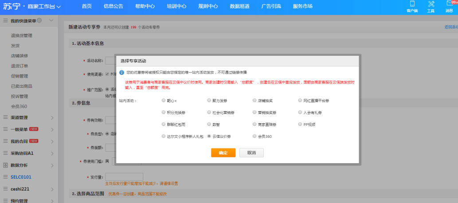
Task: Open 已卖出商品 in the sidebar
Action: [22, 86]
